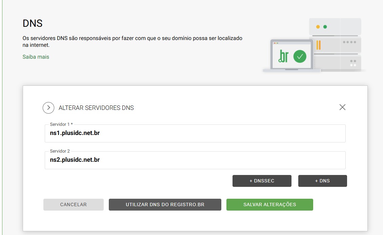
Task: Click the Servidor 2 field label
Action: (x=60, y=151)
